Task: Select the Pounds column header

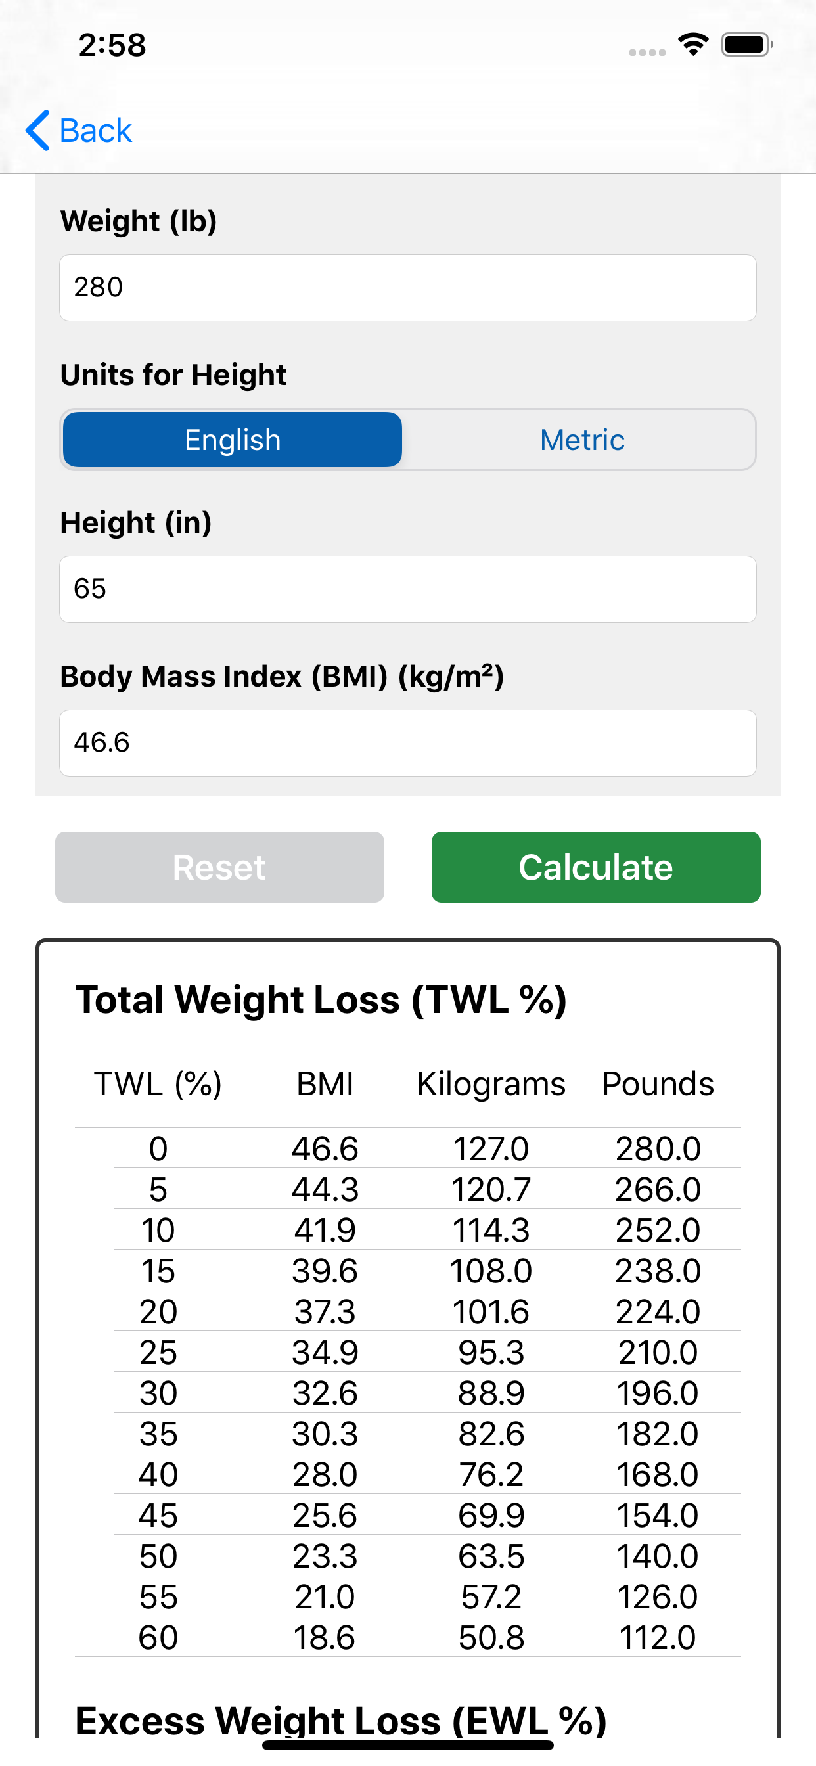Action: (x=658, y=1083)
